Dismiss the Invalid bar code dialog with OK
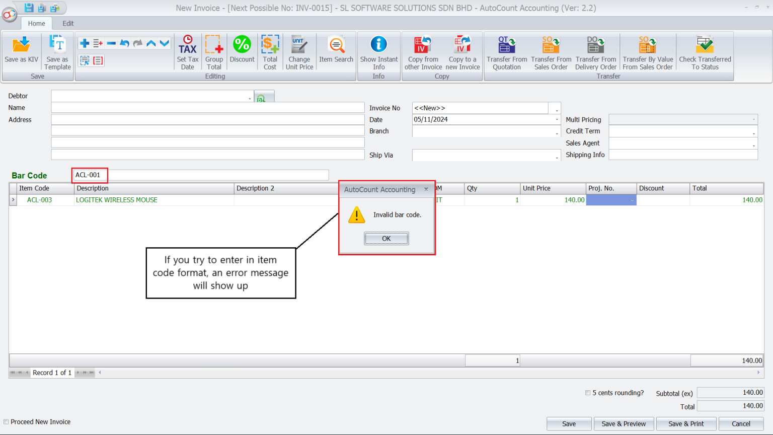 tap(386, 238)
